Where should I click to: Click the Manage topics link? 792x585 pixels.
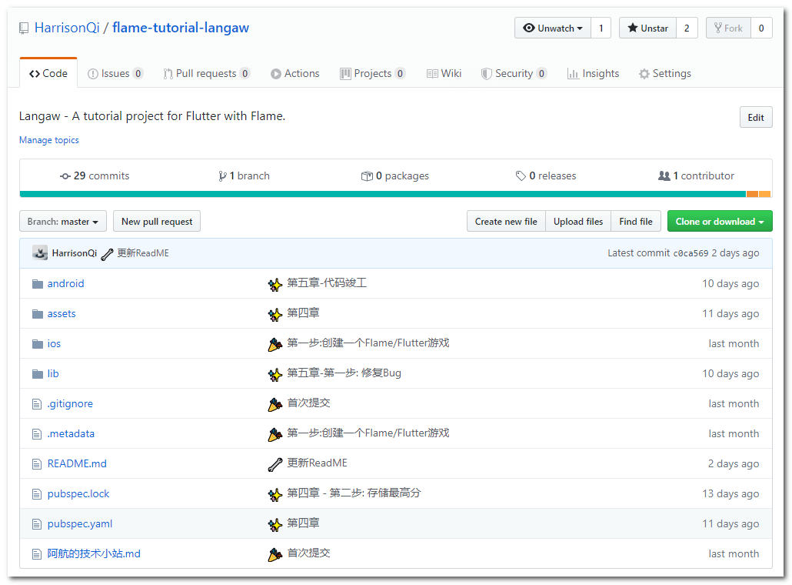pyautogui.click(x=49, y=140)
